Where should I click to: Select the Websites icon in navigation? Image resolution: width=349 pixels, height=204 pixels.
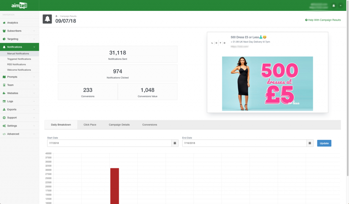pos(5,93)
